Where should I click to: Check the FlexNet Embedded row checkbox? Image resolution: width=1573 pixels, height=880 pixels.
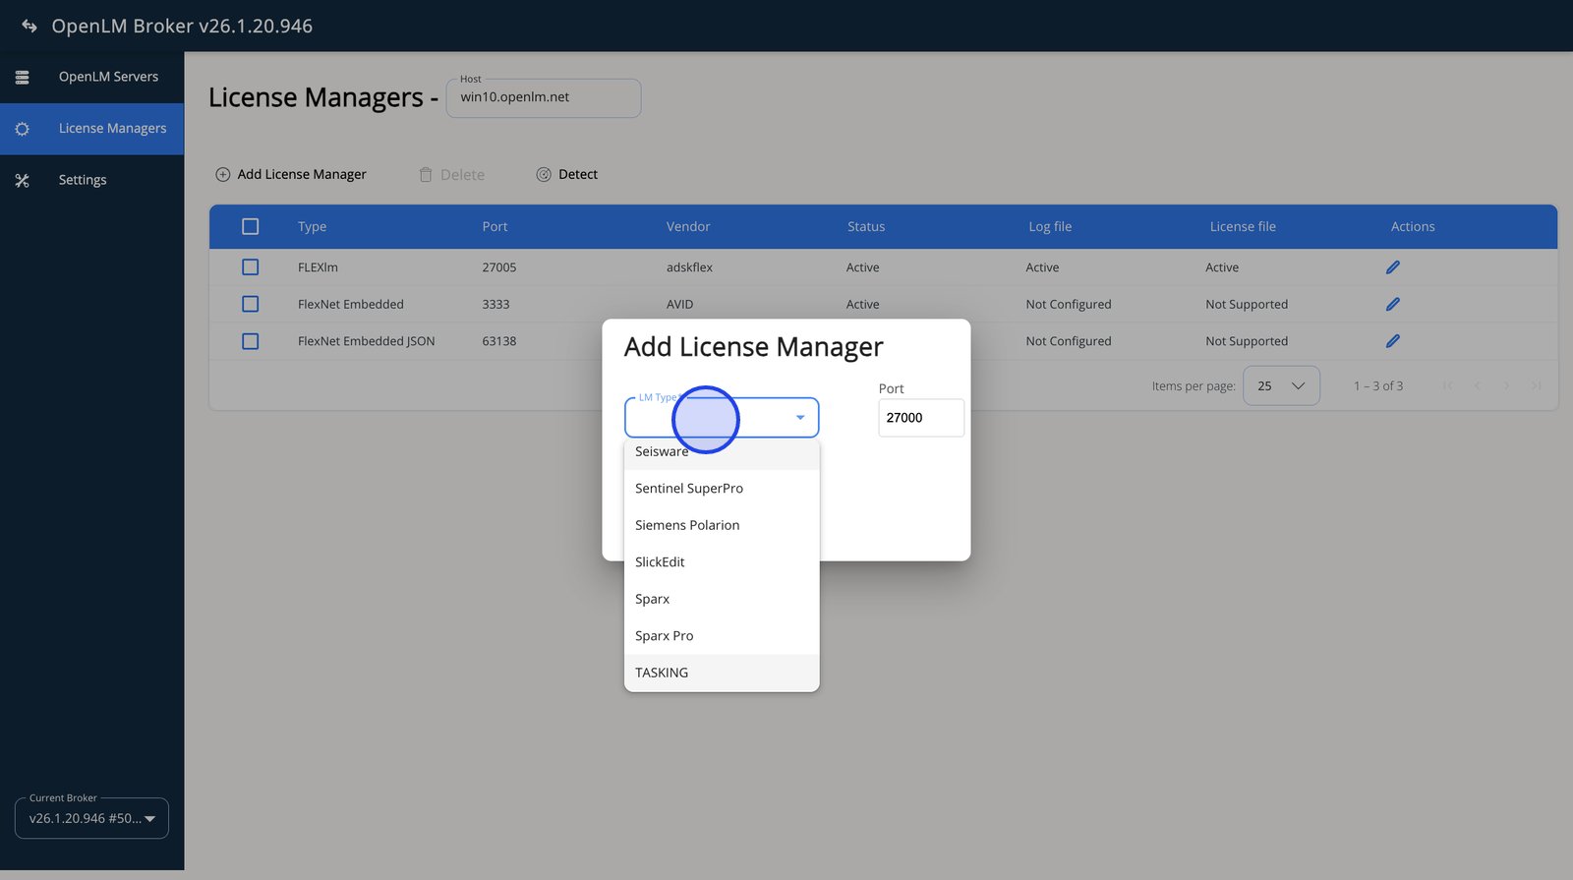(251, 304)
